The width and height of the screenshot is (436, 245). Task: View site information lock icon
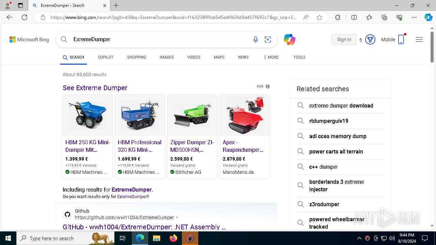(x=43, y=17)
